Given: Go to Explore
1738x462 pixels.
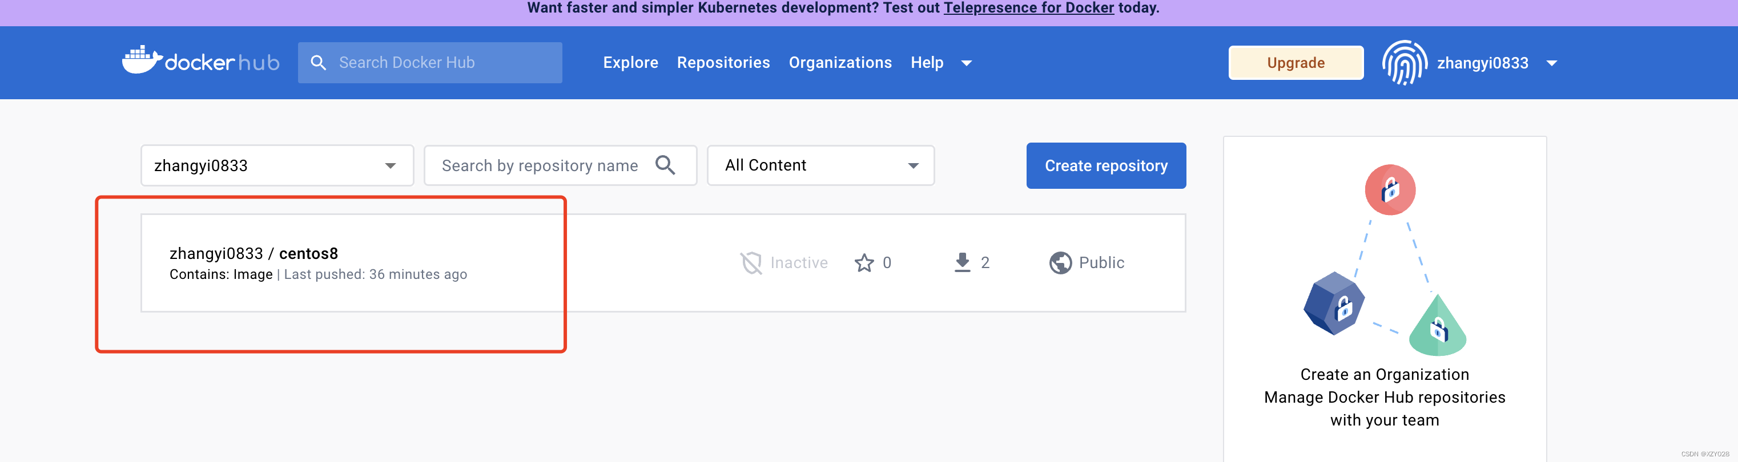Looking at the screenshot, I should coord(631,63).
